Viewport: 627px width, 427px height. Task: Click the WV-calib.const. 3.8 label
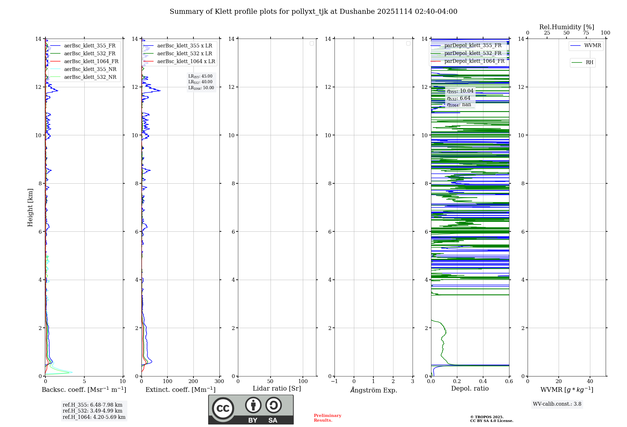click(557, 404)
